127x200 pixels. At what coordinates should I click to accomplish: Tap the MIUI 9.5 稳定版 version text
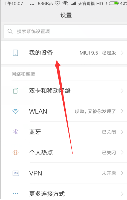[x=98, y=53]
